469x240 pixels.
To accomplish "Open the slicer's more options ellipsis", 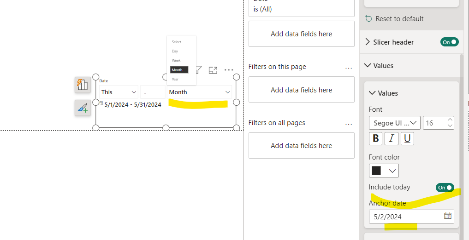I will (x=229, y=70).
